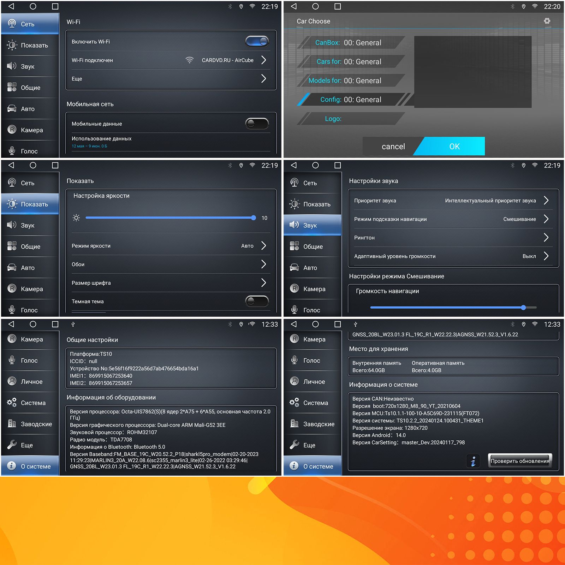Click the speaker icon of the highlighted Звук item
Screen dimensions: 565x565
point(294,225)
